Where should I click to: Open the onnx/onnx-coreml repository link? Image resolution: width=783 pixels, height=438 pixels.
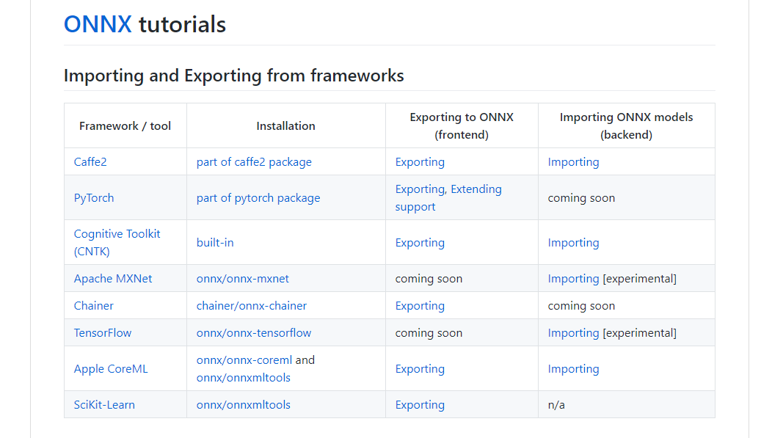pos(244,360)
